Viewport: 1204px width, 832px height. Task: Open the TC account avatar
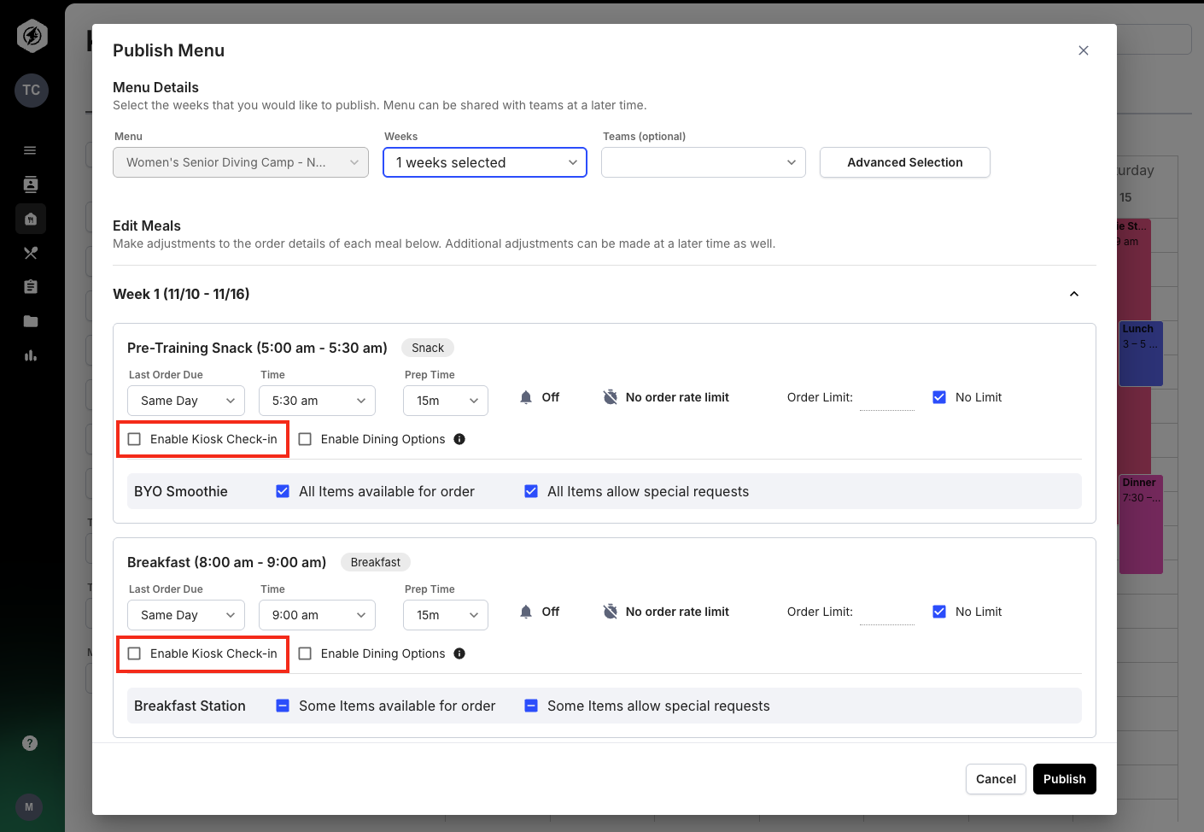(32, 91)
